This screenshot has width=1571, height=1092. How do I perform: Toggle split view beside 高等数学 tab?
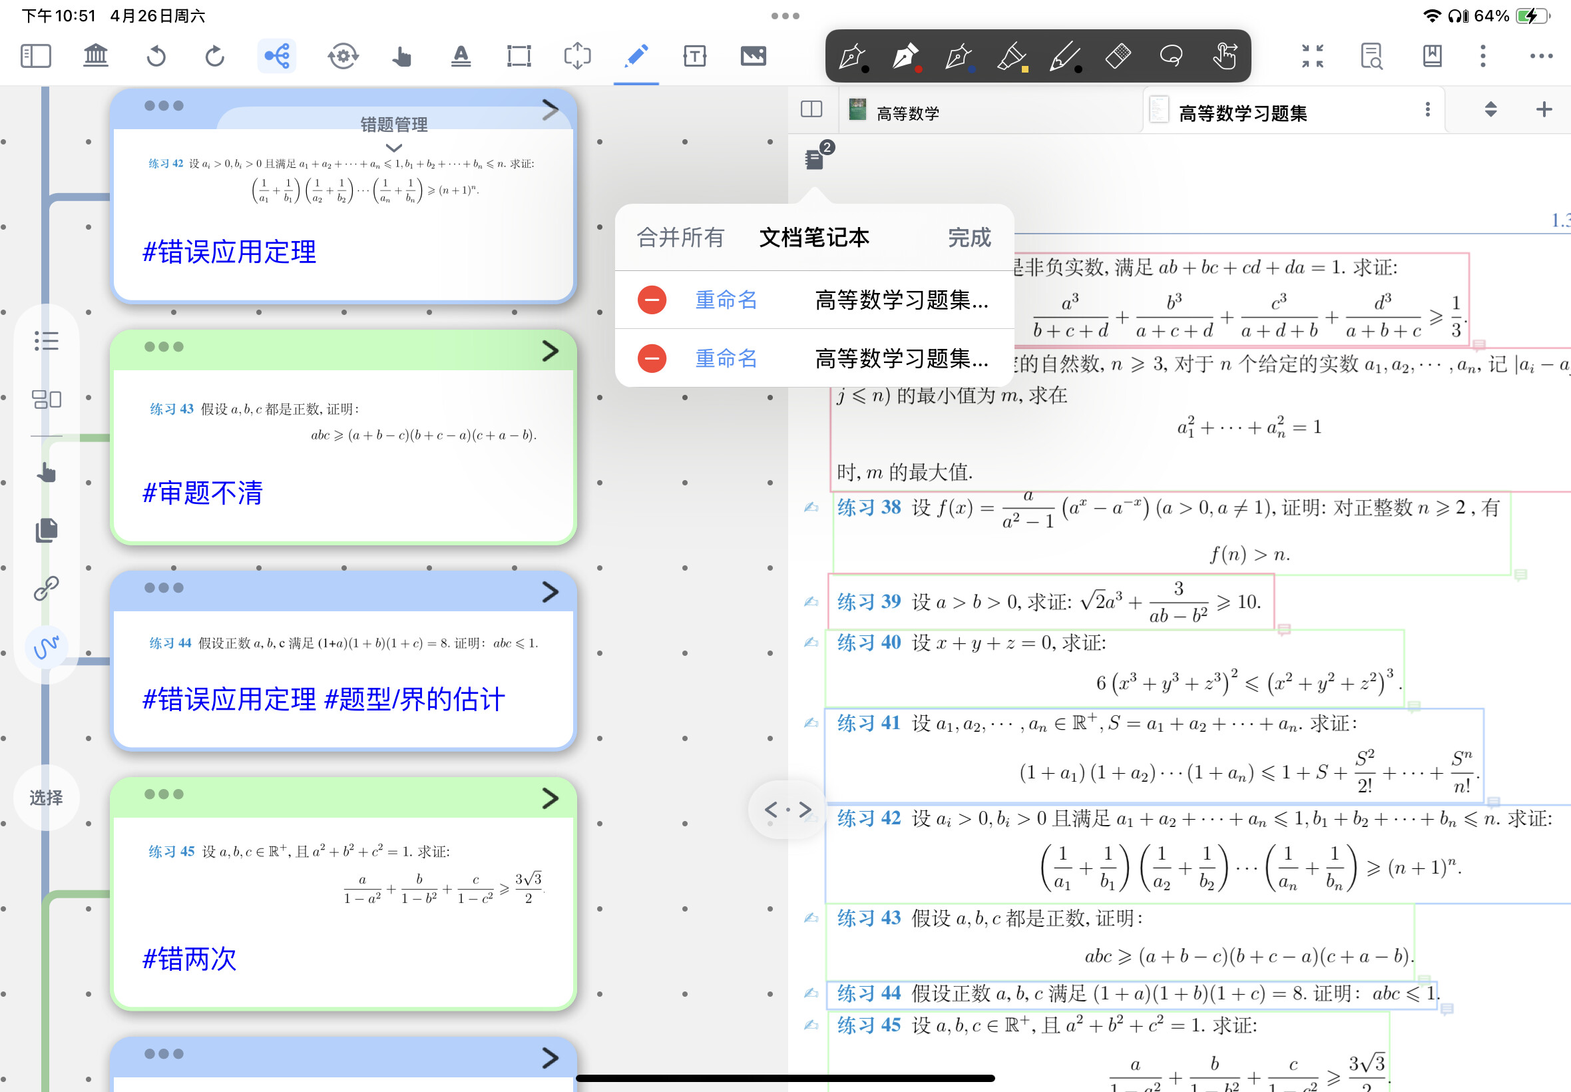[x=811, y=109]
